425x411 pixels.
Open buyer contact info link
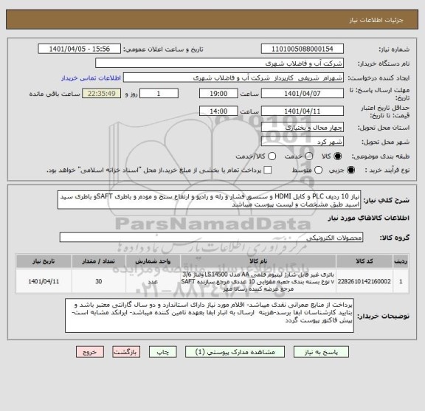(91, 78)
